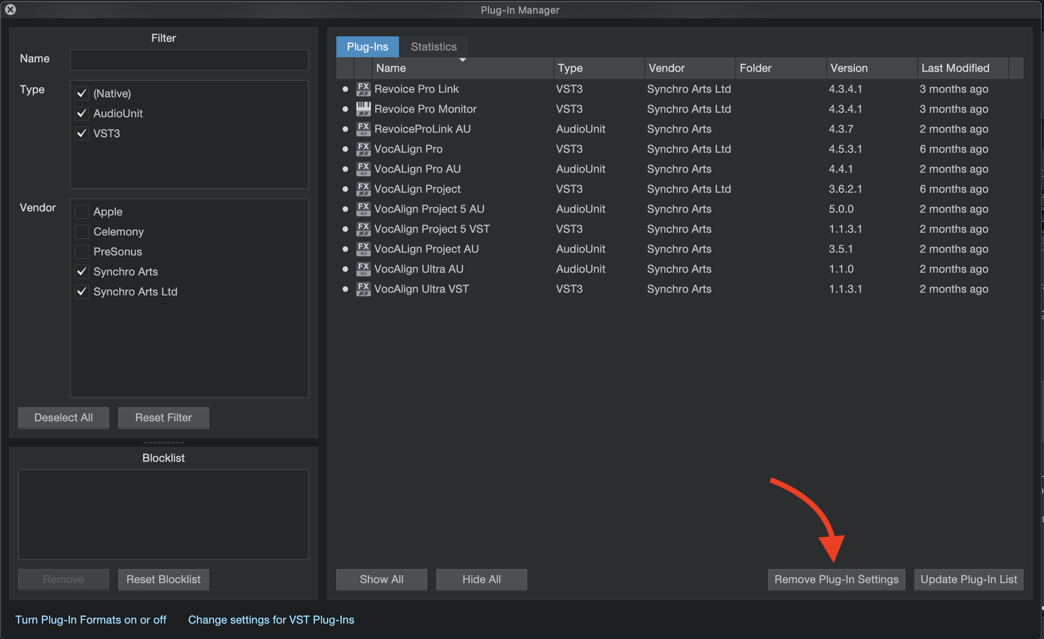This screenshot has width=1044, height=639.
Task: Click the Show All button
Action: coord(382,579)
